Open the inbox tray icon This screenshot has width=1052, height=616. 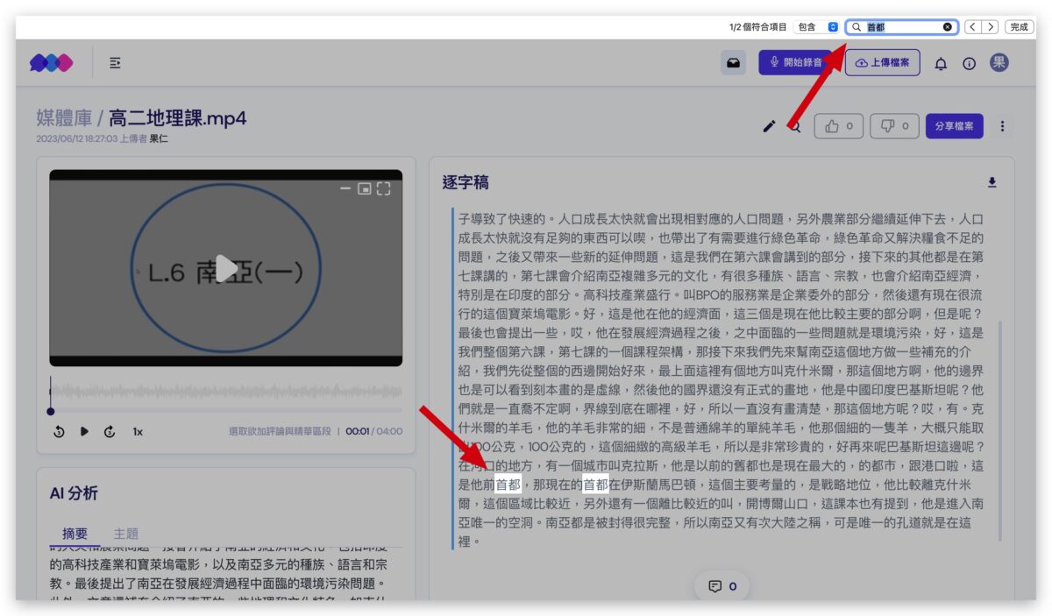click(734, 62)
